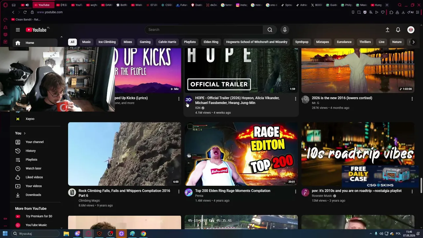The image size is (423, 238).
Task: Open the Roseate Music channel avatar
Action: click(x=305, y=192)
